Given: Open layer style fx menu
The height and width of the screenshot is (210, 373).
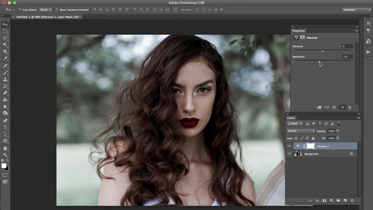Looking at the screenshot, I should coord(317,201).
